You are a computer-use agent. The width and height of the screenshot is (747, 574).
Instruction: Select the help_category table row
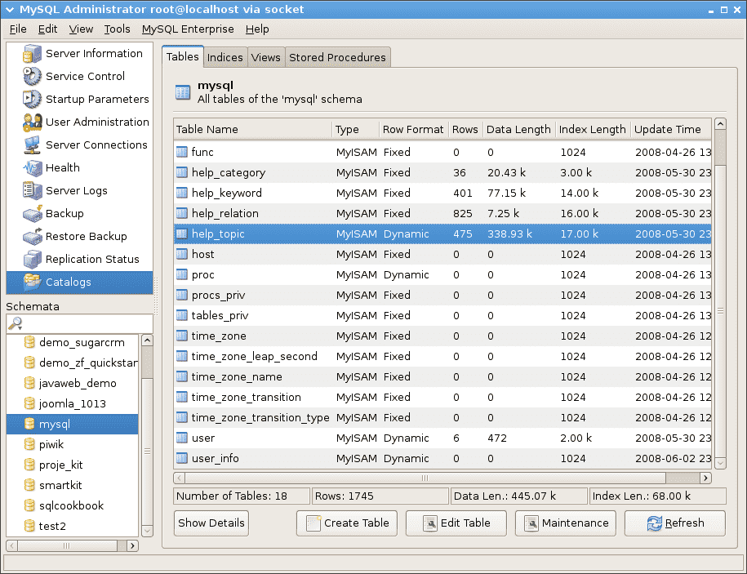442,172
